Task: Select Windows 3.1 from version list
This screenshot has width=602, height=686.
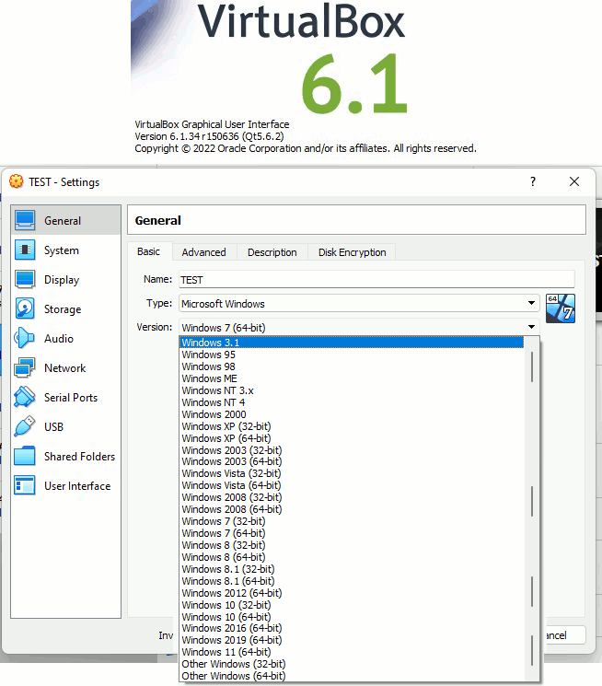Action: point(352,343)
